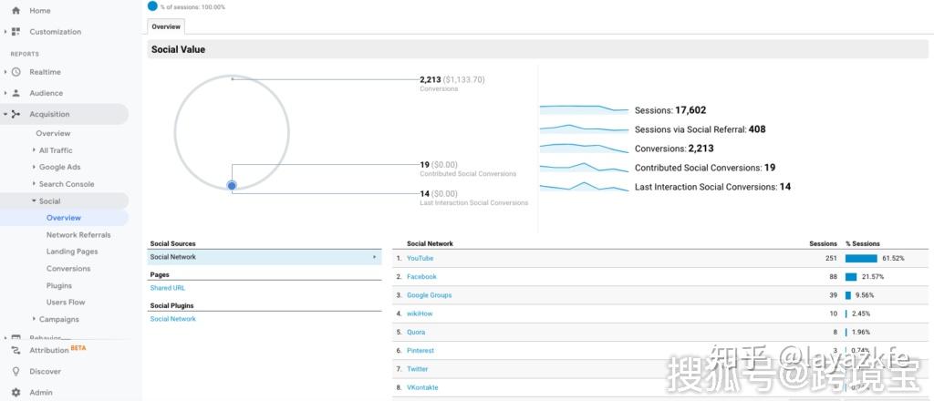The width and height of the screenshot is (934, 401).
Task: Click the Last Interaction Social Conversions sparkline
Action: (x=584, y=187)
